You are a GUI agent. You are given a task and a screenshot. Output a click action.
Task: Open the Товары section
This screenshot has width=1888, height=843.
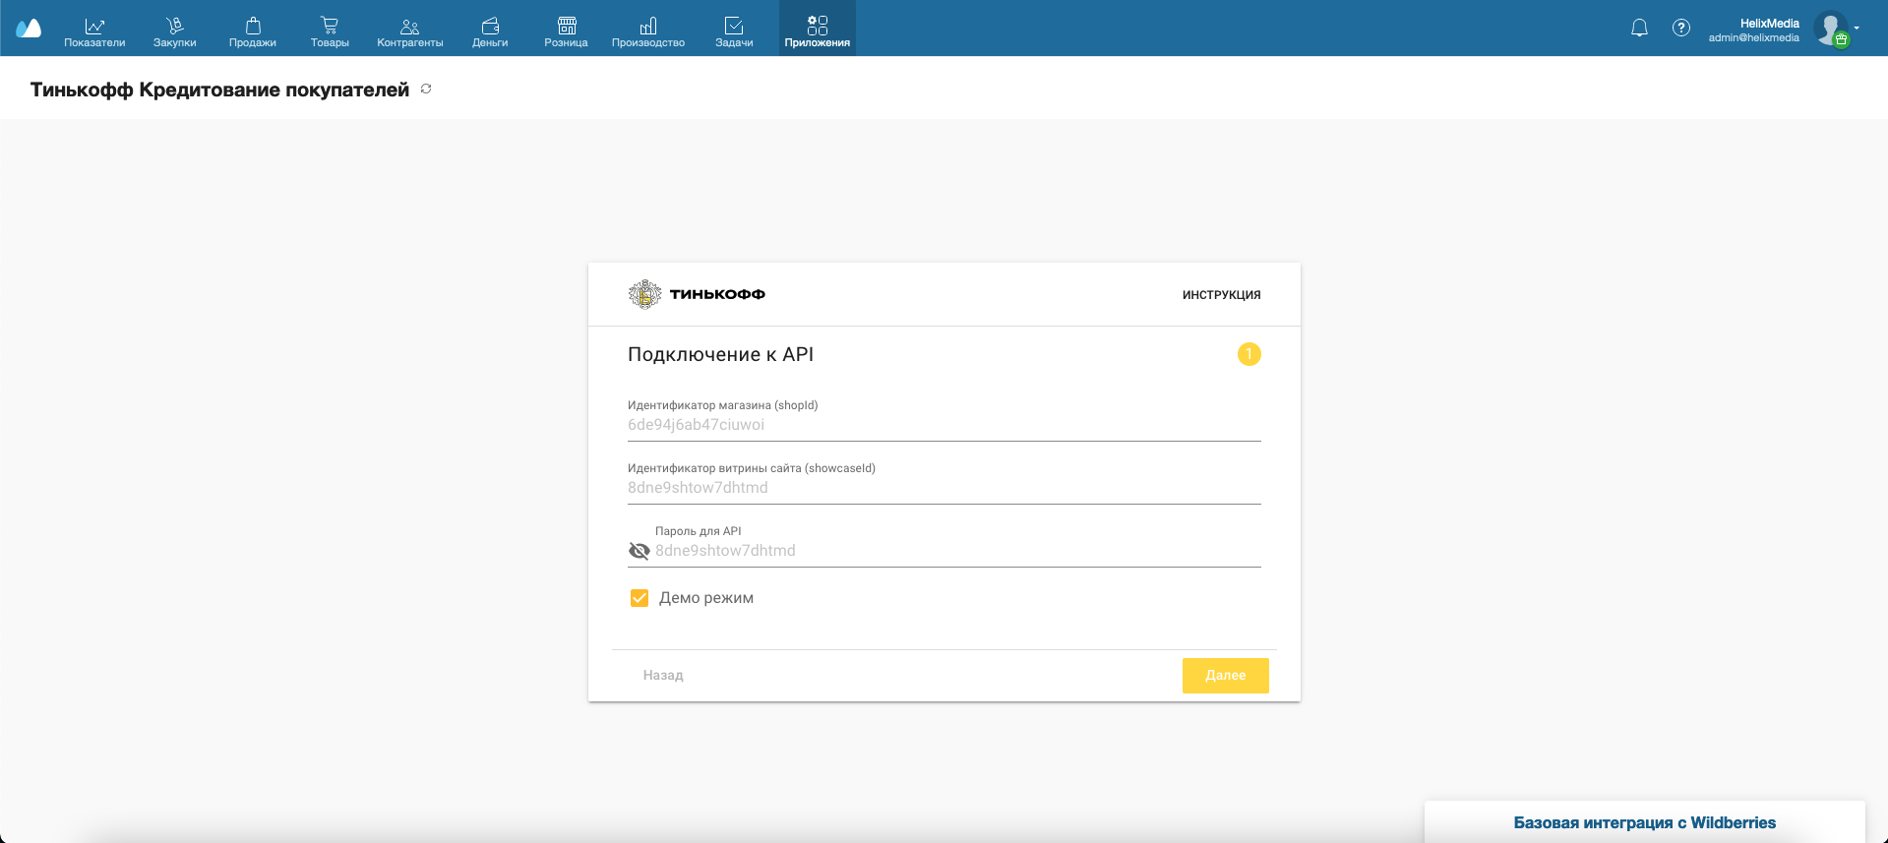pos(330,31)
